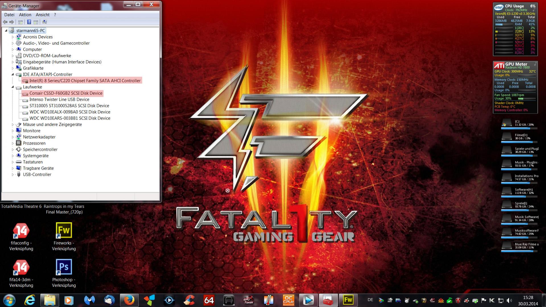Image resolution: width=546 pixels, height=307 pixels.
Task: Collapse the Laufwerke category
Action: (x=13, y=87)
